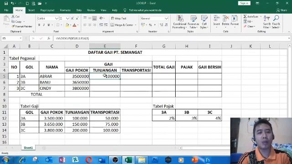Click the Windows Start button
292x164 pixels.
(x=5, y=160)
